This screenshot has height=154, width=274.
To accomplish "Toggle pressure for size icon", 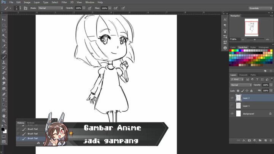I will tap(123, 8).
